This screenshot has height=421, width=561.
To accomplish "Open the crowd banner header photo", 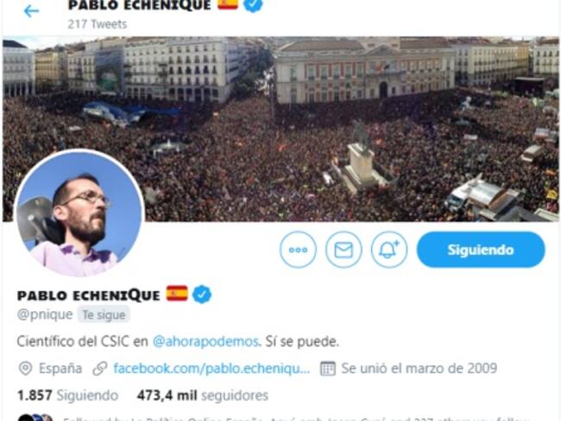I will (x=280, y=129).
